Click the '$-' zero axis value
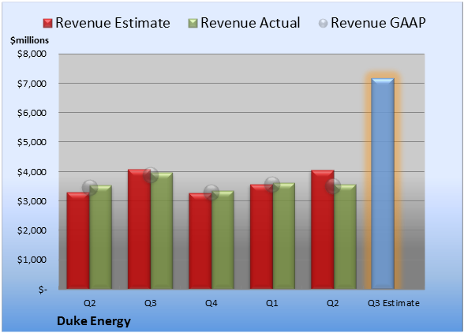Image resolution: width=464 pixels, height=333 pixels. (x=43, y=290)
